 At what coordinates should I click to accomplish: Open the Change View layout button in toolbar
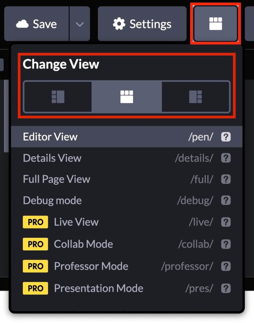pos(216,24)
